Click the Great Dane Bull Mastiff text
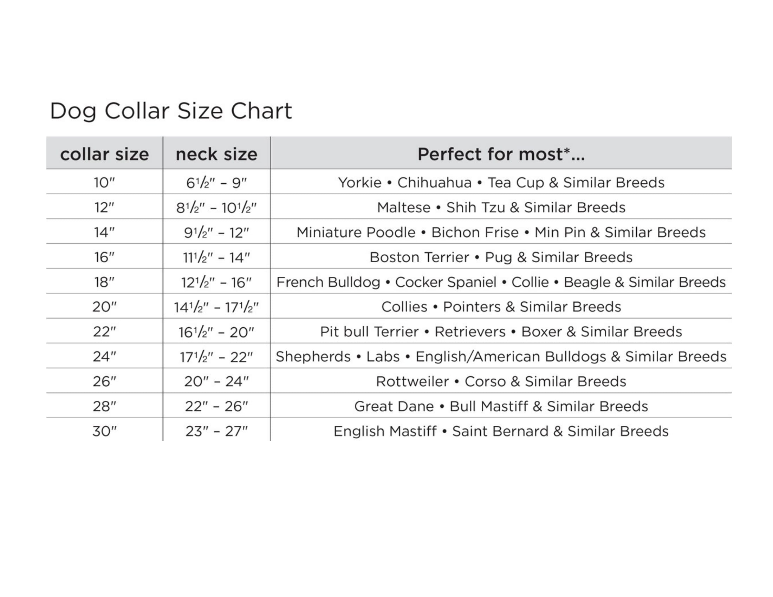773x597 pixels. click(501, 406)
